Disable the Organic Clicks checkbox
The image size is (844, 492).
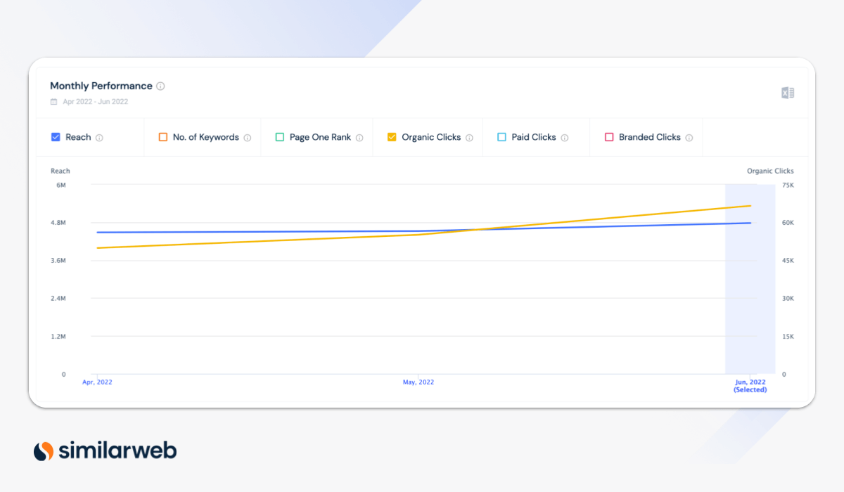click(x=391, y=137)
